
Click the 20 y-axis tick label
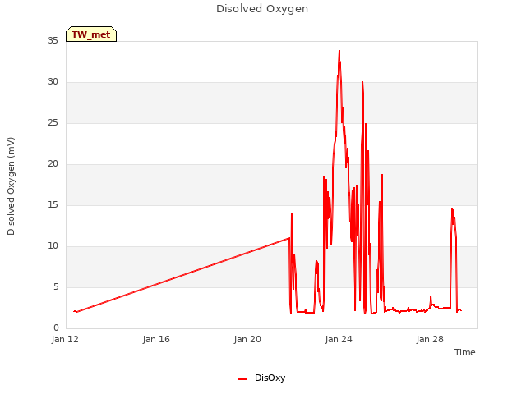(x=53, y=164)
